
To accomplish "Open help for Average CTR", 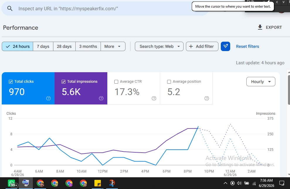I will coord(154,98).
